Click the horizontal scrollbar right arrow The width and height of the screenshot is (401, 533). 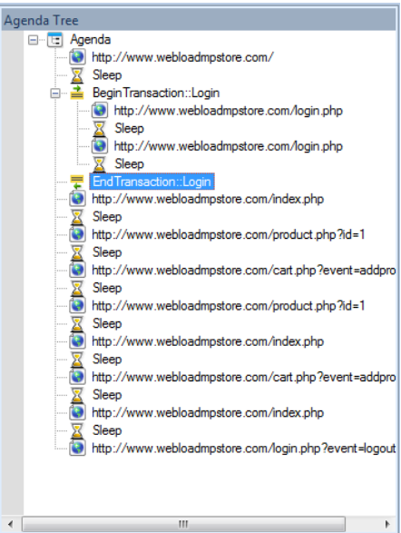point(387,524)
